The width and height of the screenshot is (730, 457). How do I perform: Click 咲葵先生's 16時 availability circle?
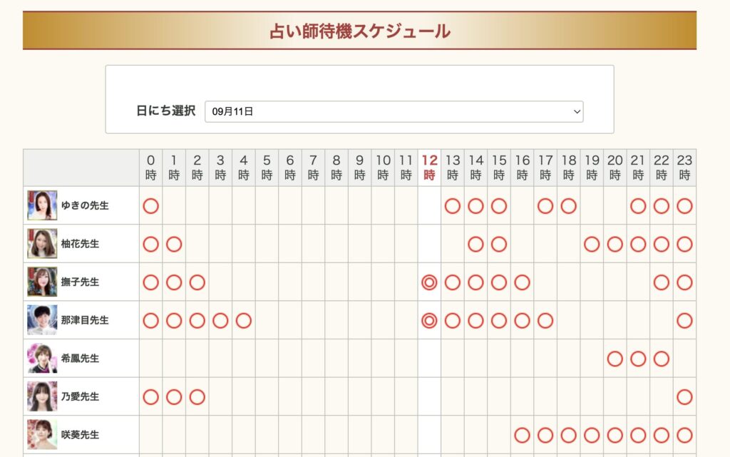click(522, 435)
